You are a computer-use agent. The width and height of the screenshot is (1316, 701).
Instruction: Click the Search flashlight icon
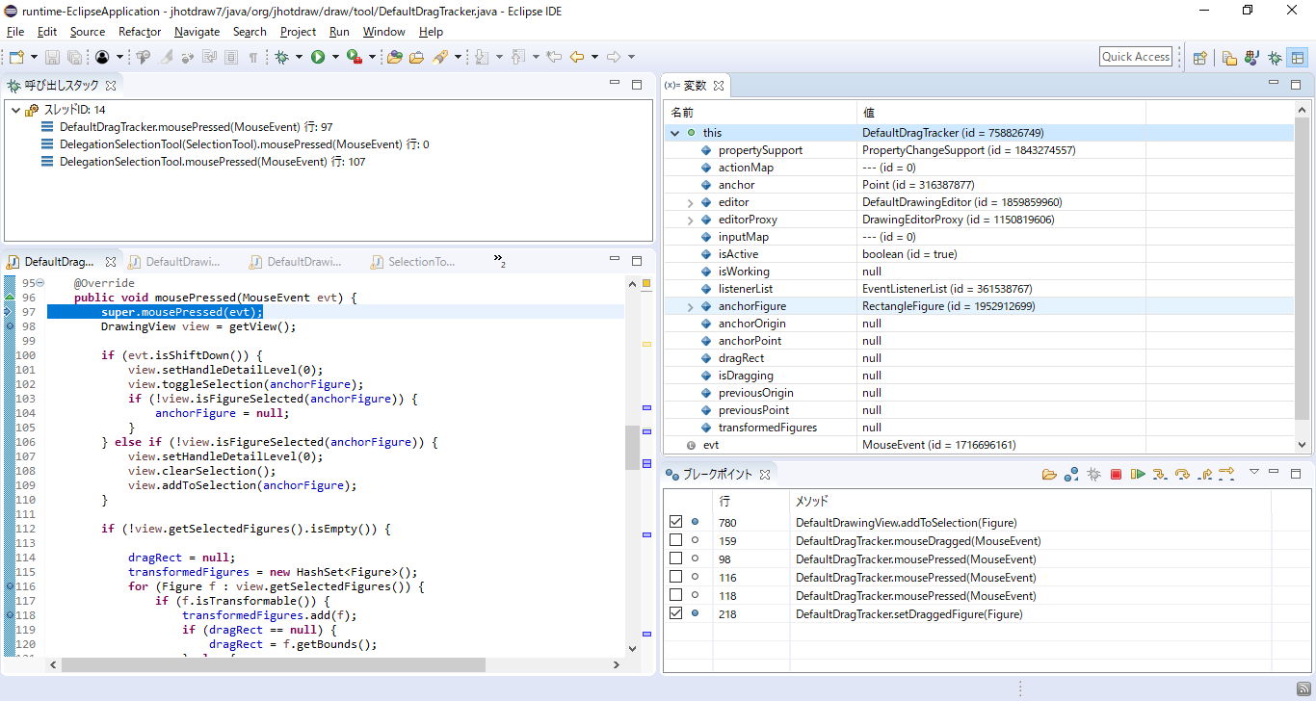(x=440, y=57)
